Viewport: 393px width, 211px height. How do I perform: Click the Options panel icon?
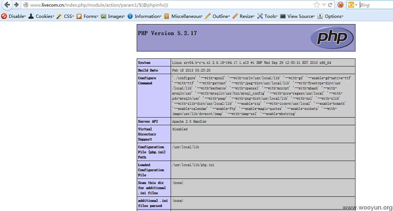point(320,16)
